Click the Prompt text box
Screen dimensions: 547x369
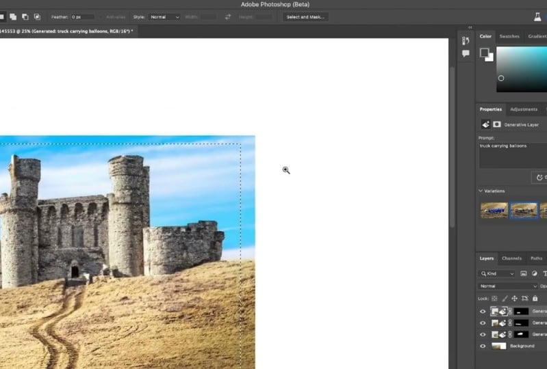click(513, 156)
